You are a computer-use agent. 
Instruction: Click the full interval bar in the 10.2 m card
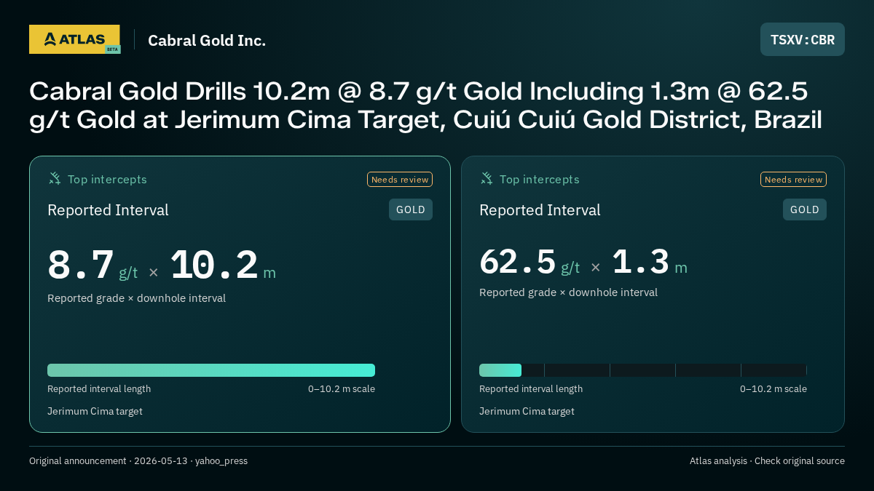click(211, 370)
